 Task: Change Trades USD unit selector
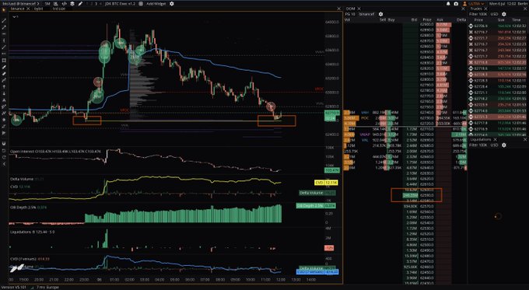[494, 14]
